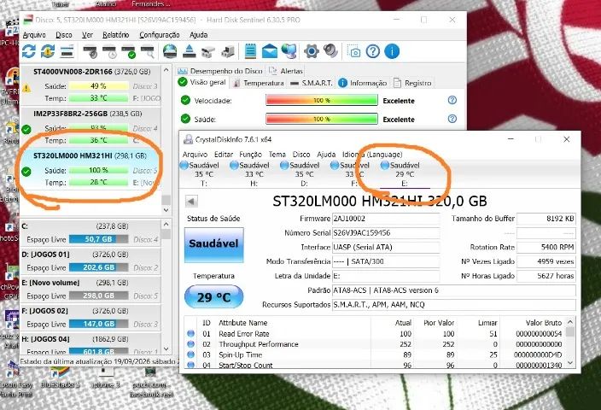Click the disk icon with the clock overlay
The width and height of the screenshot is (601, 410).
point(109,51)
